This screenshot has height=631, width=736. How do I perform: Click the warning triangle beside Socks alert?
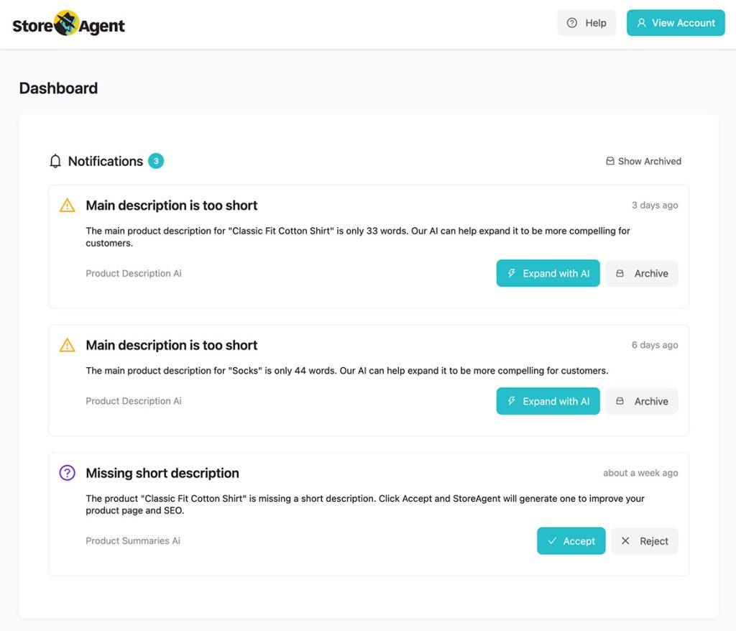point(67,345)
